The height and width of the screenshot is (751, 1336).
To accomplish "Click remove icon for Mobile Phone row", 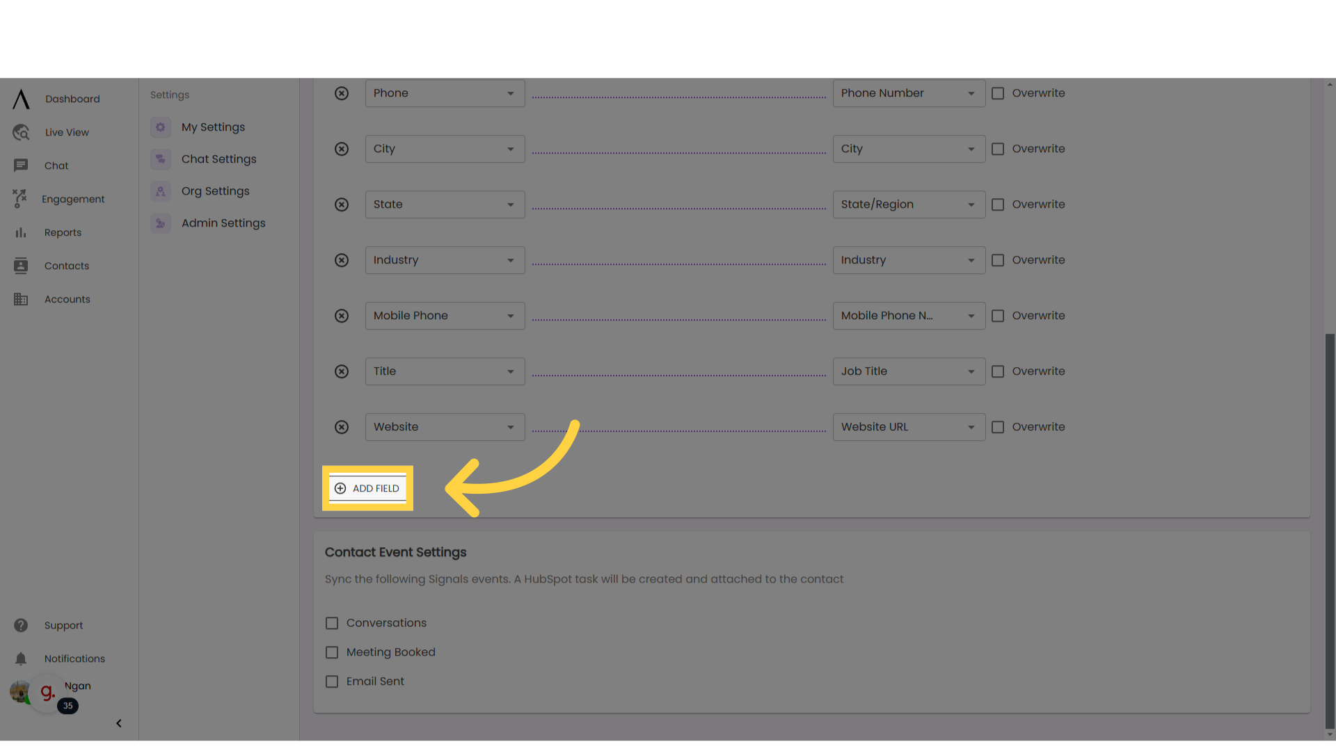I will [342, 316].
